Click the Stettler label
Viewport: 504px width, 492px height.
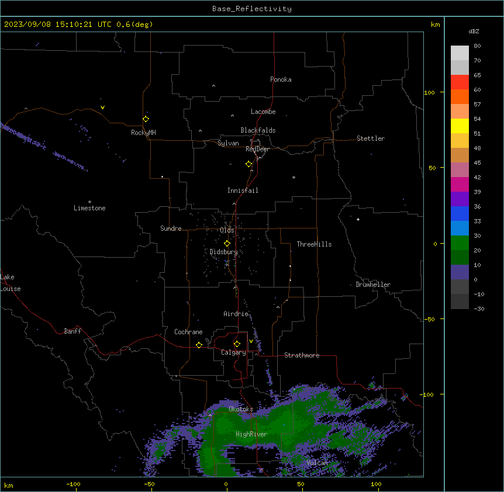point(371,138)
